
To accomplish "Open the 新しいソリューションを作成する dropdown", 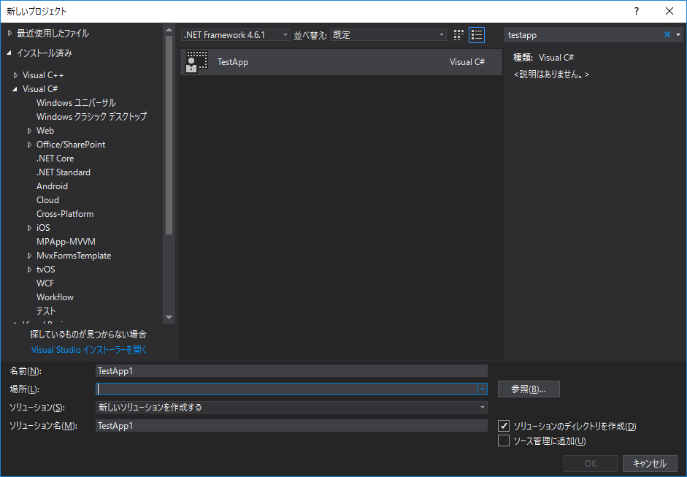I will click(x=482, y=407).
